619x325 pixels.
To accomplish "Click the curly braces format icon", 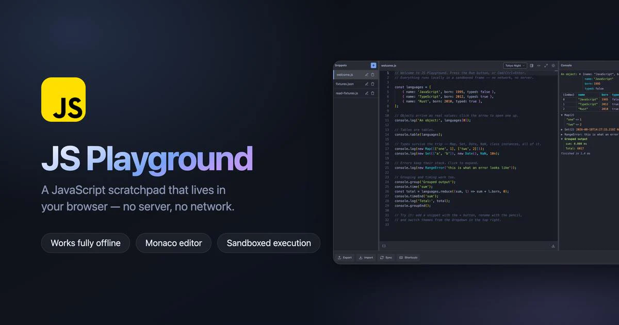I will click(384, 246).
